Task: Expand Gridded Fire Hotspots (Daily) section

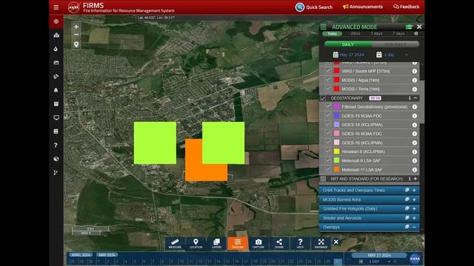Action: click(414, 208)
